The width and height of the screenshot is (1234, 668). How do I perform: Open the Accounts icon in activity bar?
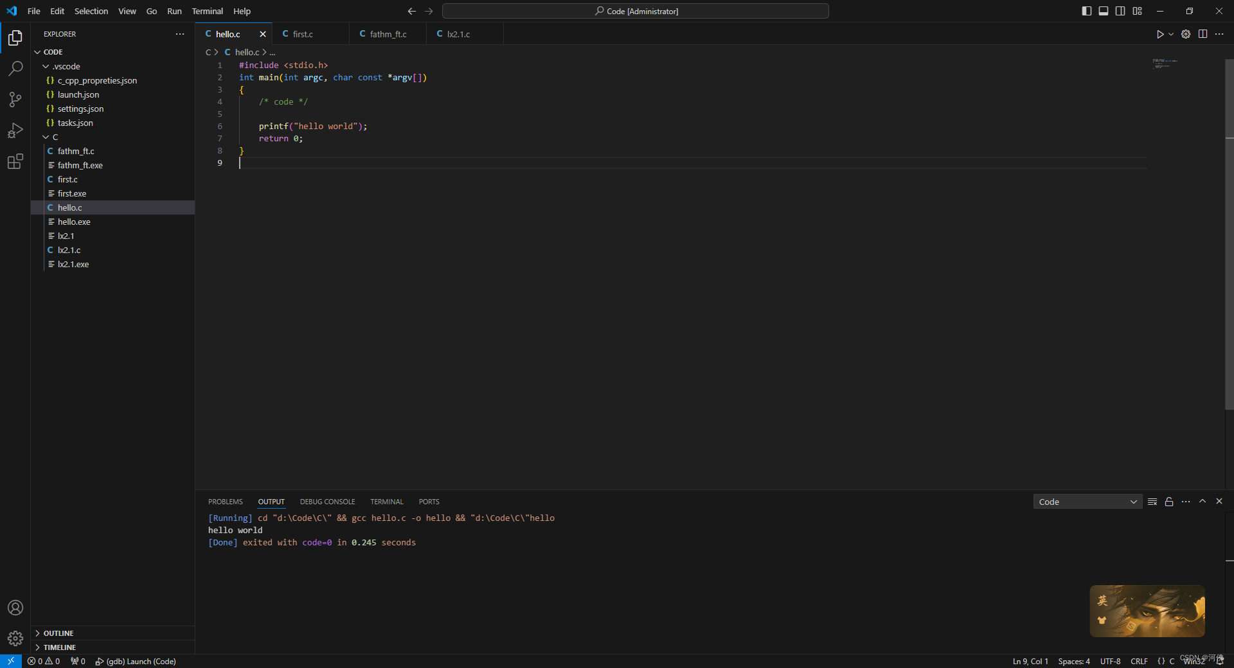[x=15, y=608]
